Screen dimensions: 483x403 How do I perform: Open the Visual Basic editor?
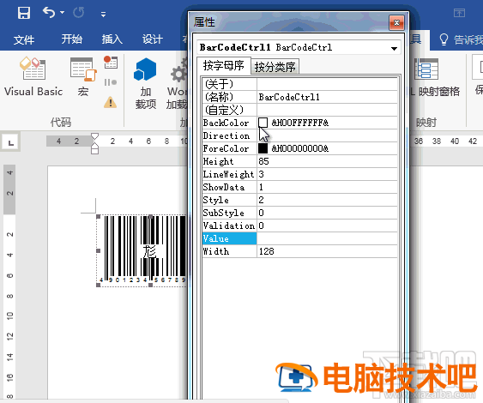tap(33, 76)
